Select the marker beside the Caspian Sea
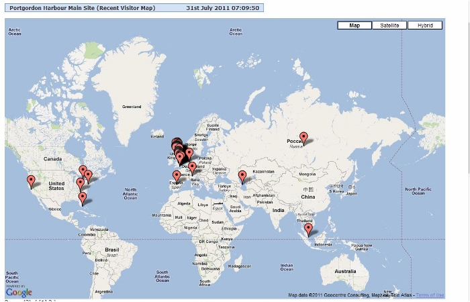Viewport: 470px width, 302px height. (x=242, y=177)
